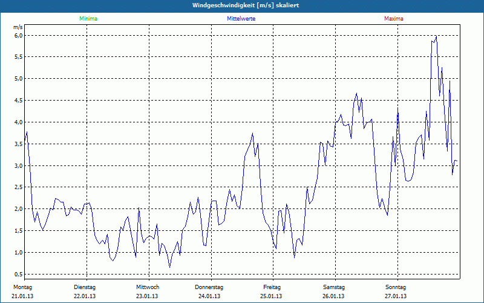Click the 6,0 y-axis value
Image resolution: width=484 pixels, height=303 pixels.
pos(19,35)
